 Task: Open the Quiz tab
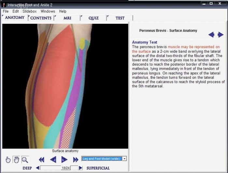[93, 18]
